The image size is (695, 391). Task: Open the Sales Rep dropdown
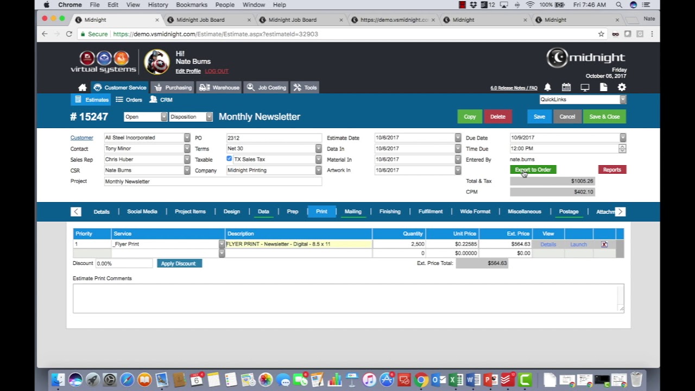[x=187, y=160]
